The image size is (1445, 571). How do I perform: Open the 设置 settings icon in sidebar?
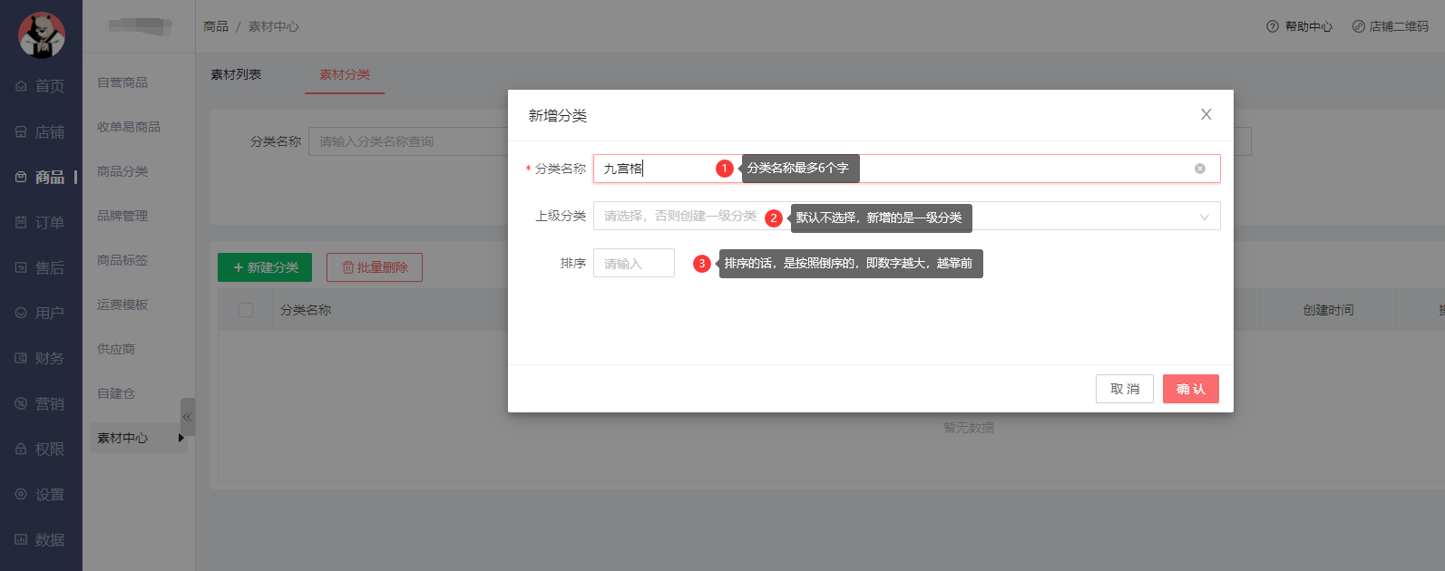(x=21, y=494)
